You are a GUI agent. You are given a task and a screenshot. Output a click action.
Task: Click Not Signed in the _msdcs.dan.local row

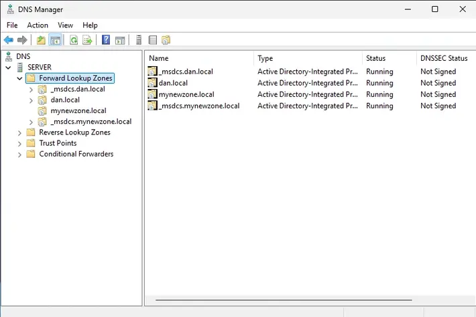[438, 72]
